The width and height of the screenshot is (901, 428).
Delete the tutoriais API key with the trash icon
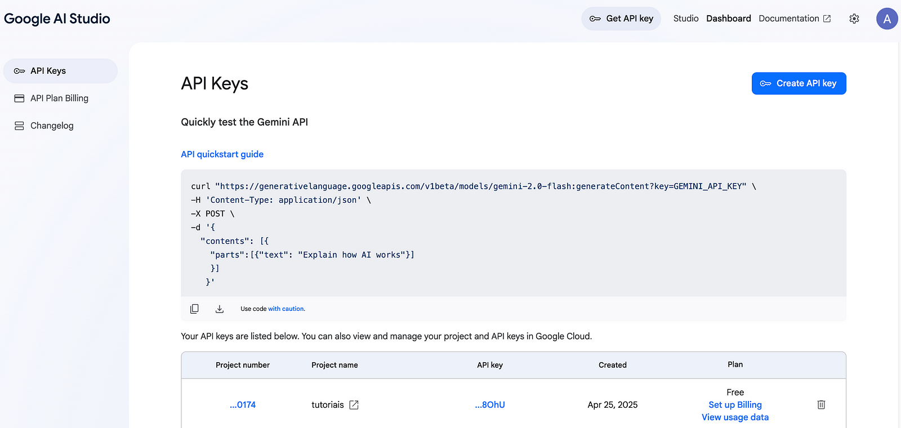(x=821, y=404)
